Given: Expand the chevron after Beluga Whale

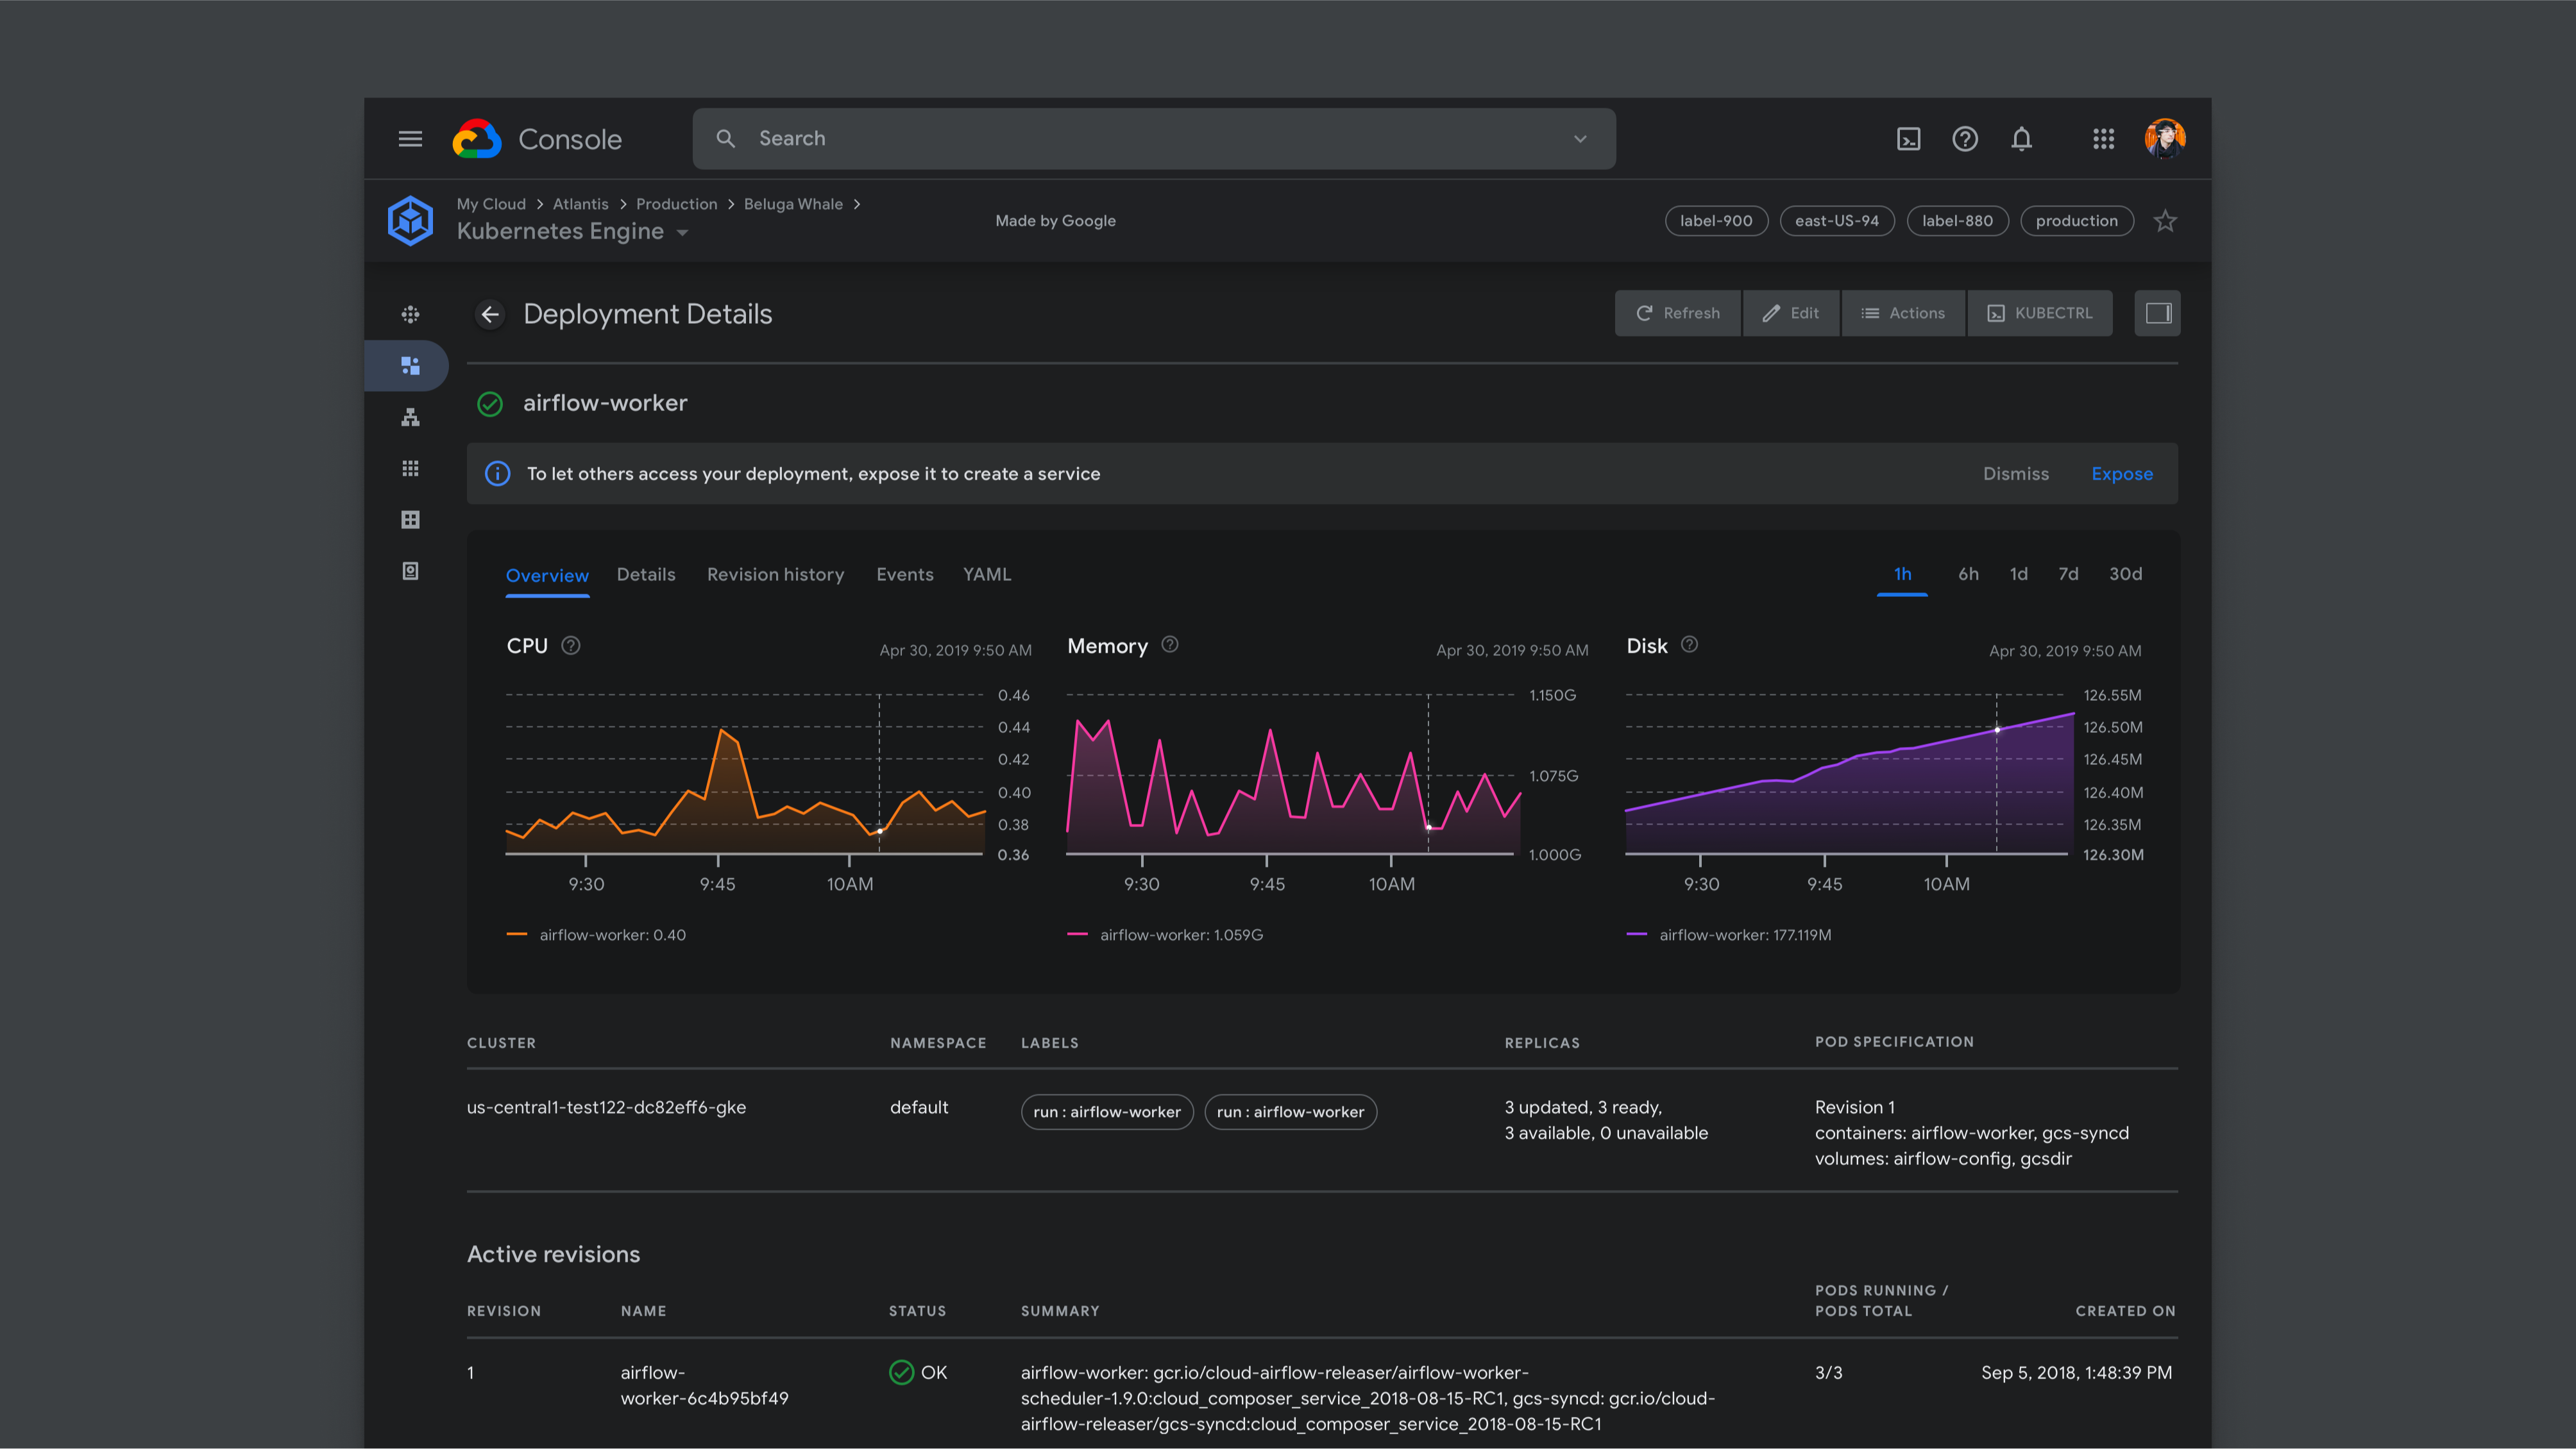Looking at the screenshot, I should click(x=857, y=204).
